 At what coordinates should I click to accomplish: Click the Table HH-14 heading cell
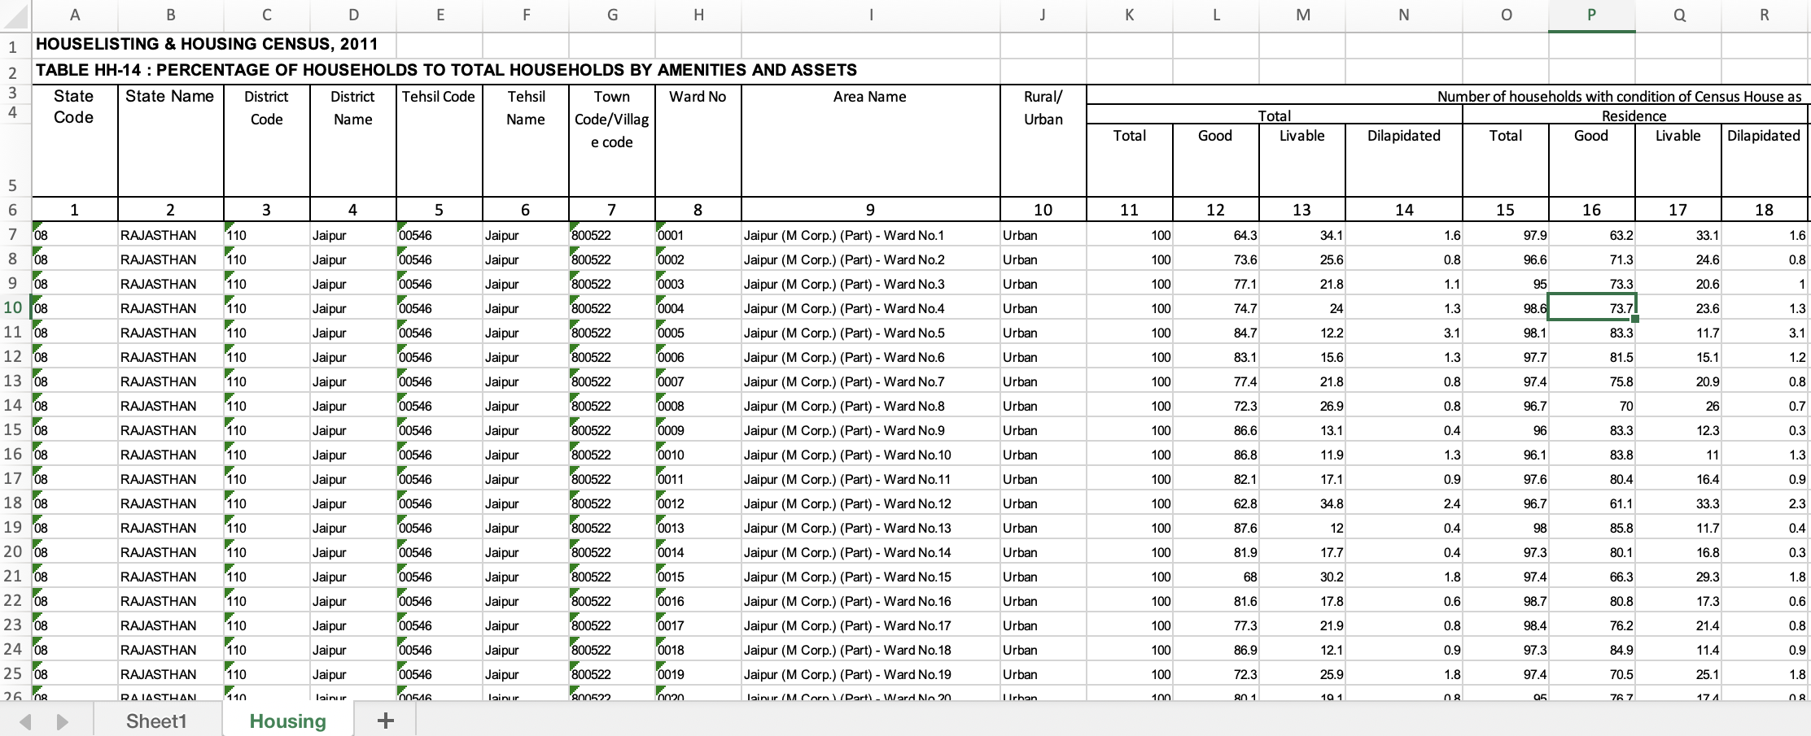pyautogui.click(x=446, y=71)
